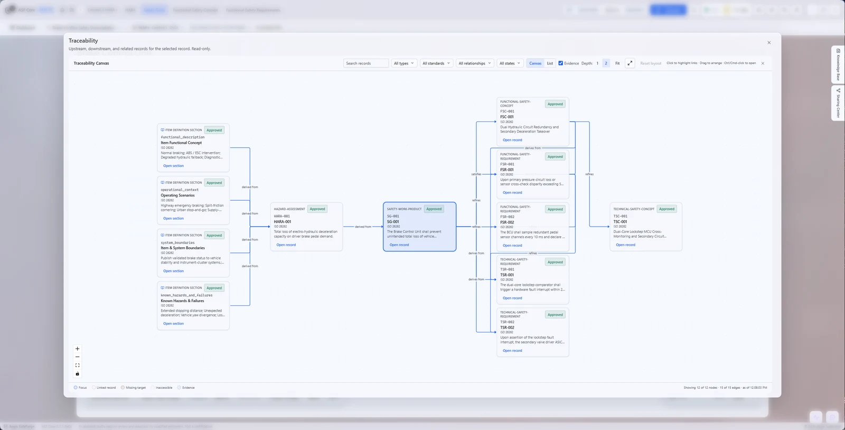Open record for FSR-002 node
This screenshot has width=845, height=430.
coord(512,245)
